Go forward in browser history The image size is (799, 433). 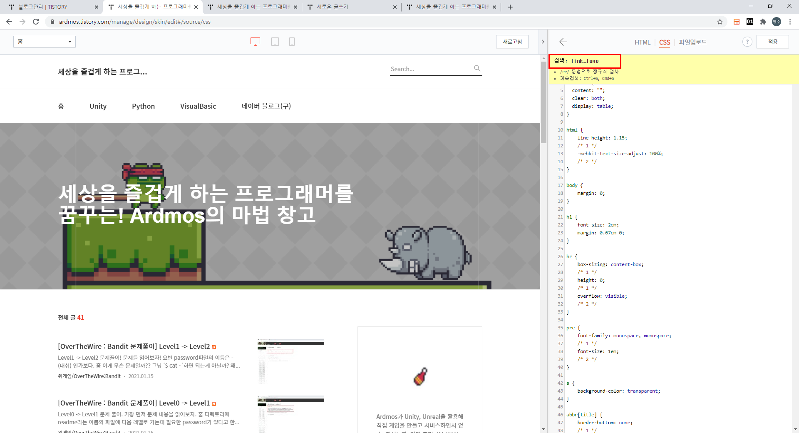coord(22,22)
